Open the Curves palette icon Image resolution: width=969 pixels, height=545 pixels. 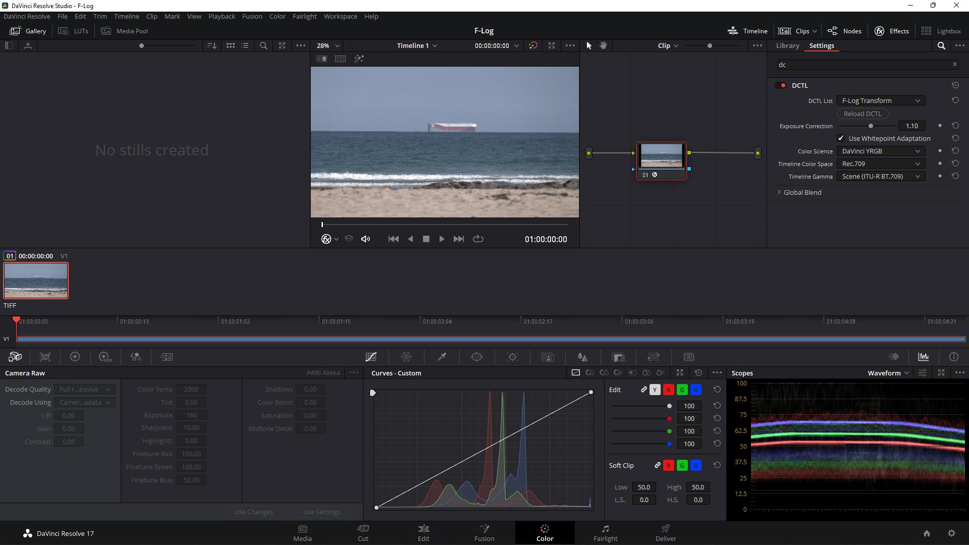(371, 357)
